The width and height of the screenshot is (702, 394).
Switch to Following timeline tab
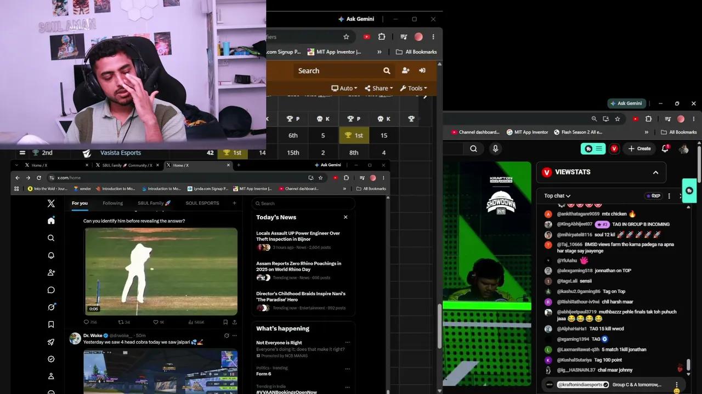pos(112,203)
